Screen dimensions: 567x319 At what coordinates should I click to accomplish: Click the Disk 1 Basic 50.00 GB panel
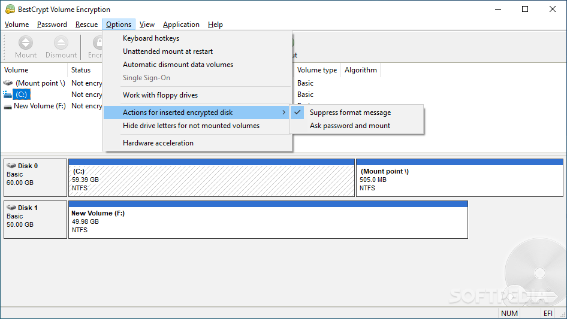(x=35, y=220)
